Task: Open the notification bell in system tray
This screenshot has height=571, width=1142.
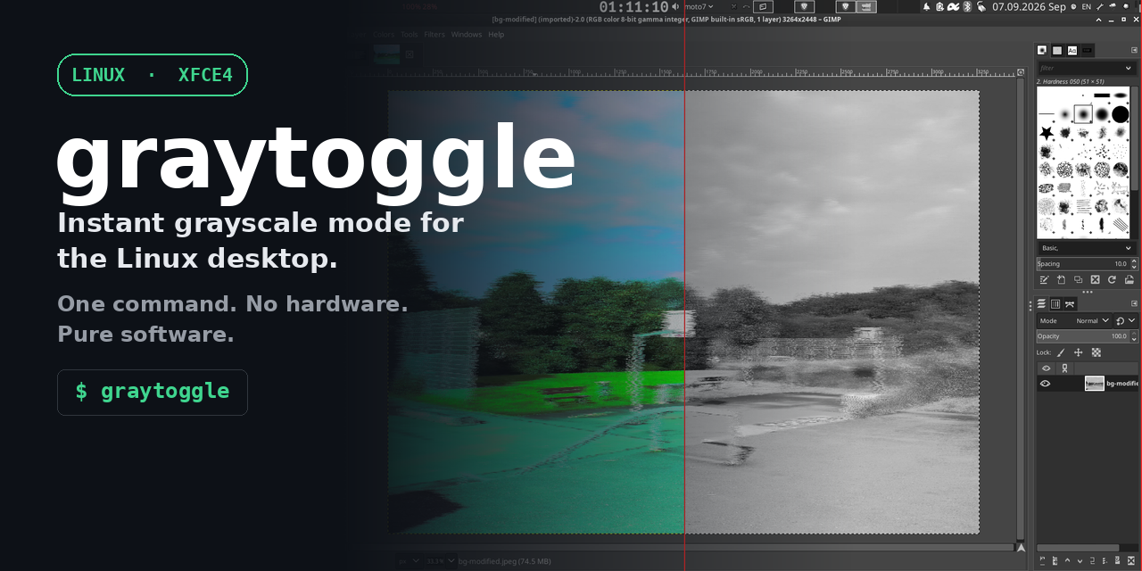Action: 927,6
